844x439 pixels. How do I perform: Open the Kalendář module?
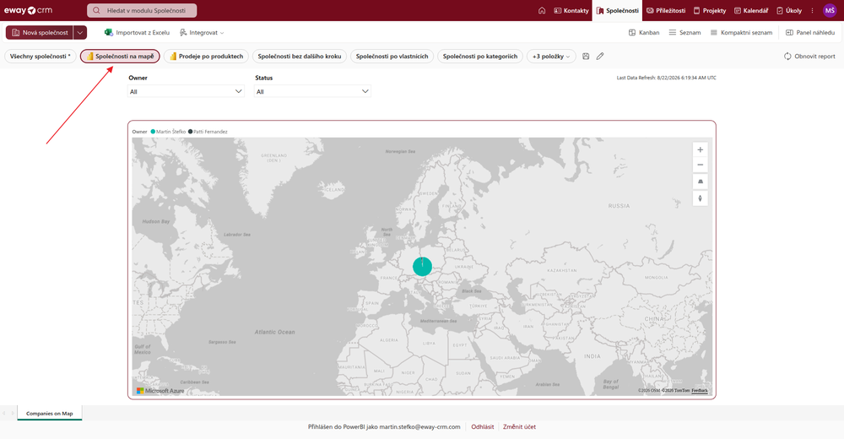point(751,10)
